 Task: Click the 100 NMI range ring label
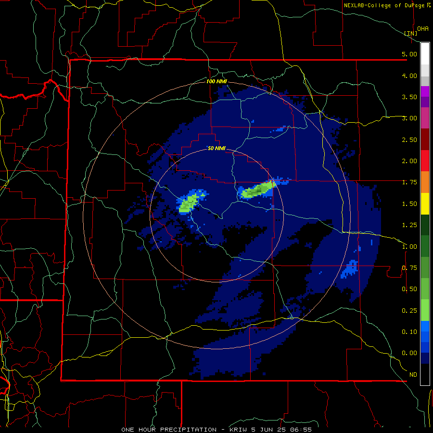pyautogui.click(x=216, y=81)
